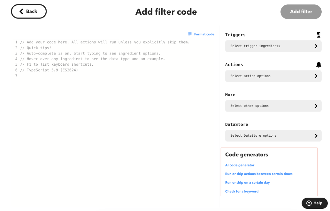Go back using the Back button
The image size is (330, 211).
point(29,11)
